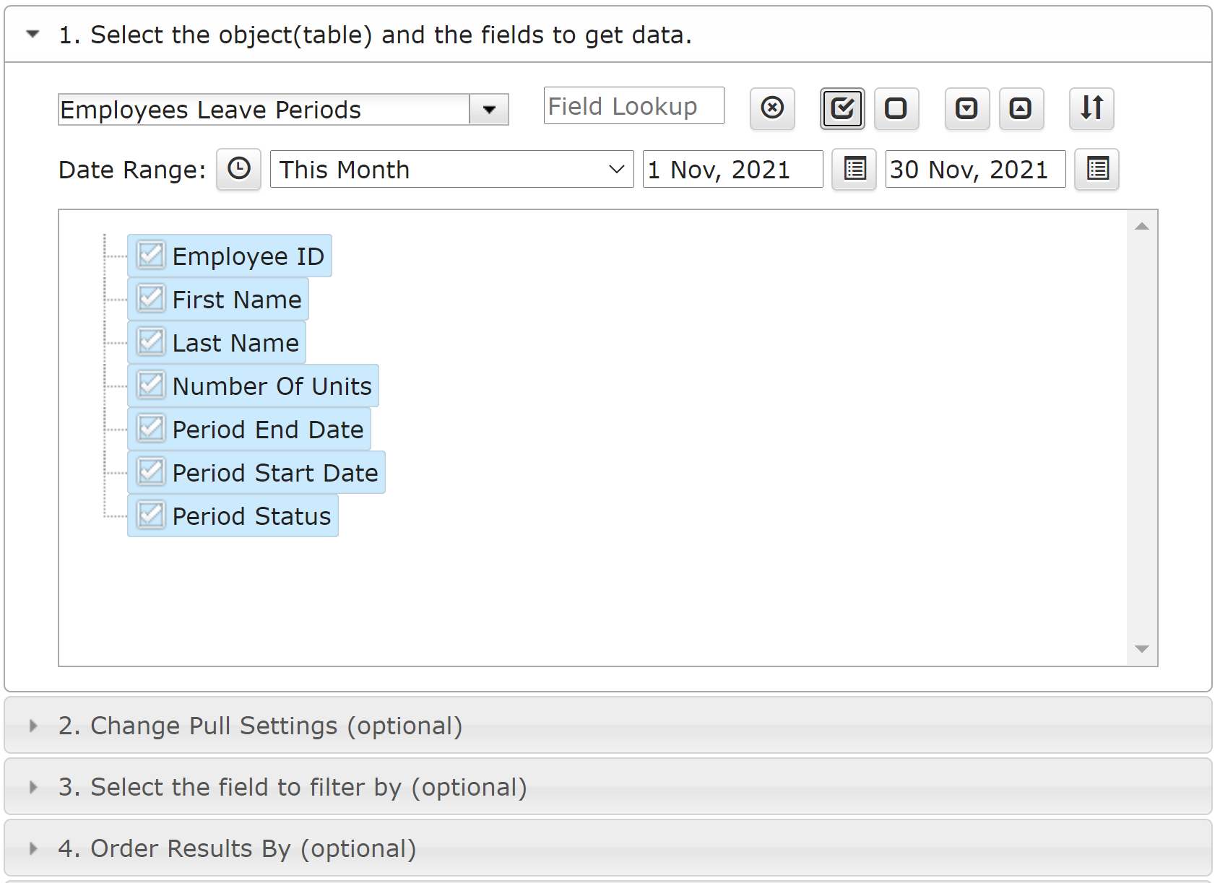Click the sort fields icon
Viewport: 1220px width, 883px height.
coord(1091,108)
